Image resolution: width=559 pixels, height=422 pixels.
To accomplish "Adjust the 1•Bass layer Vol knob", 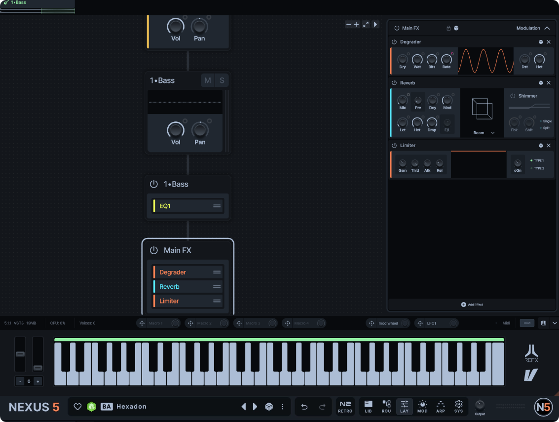I will (x=176, y=130).
